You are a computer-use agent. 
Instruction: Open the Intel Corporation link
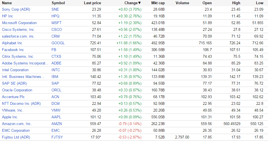[15, 70]
